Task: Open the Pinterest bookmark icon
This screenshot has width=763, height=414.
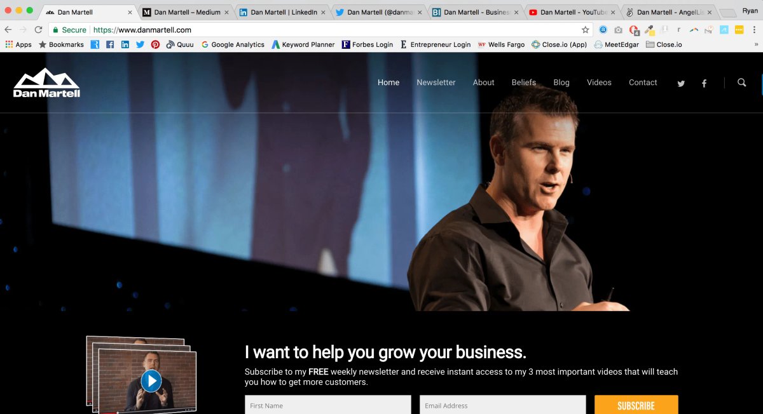Action: [x=155, y=44]
